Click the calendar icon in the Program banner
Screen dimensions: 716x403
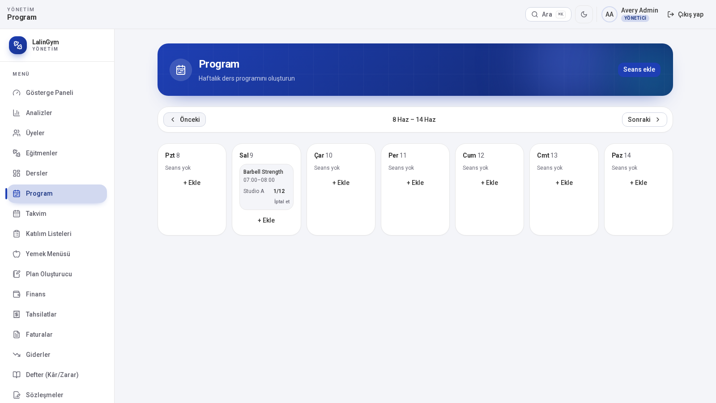click(181, 70)
